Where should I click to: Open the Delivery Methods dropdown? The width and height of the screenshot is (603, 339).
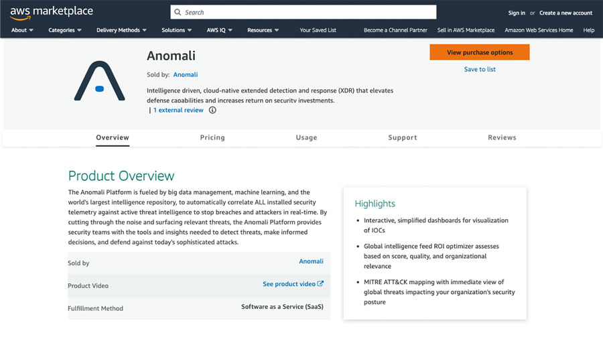121,30
